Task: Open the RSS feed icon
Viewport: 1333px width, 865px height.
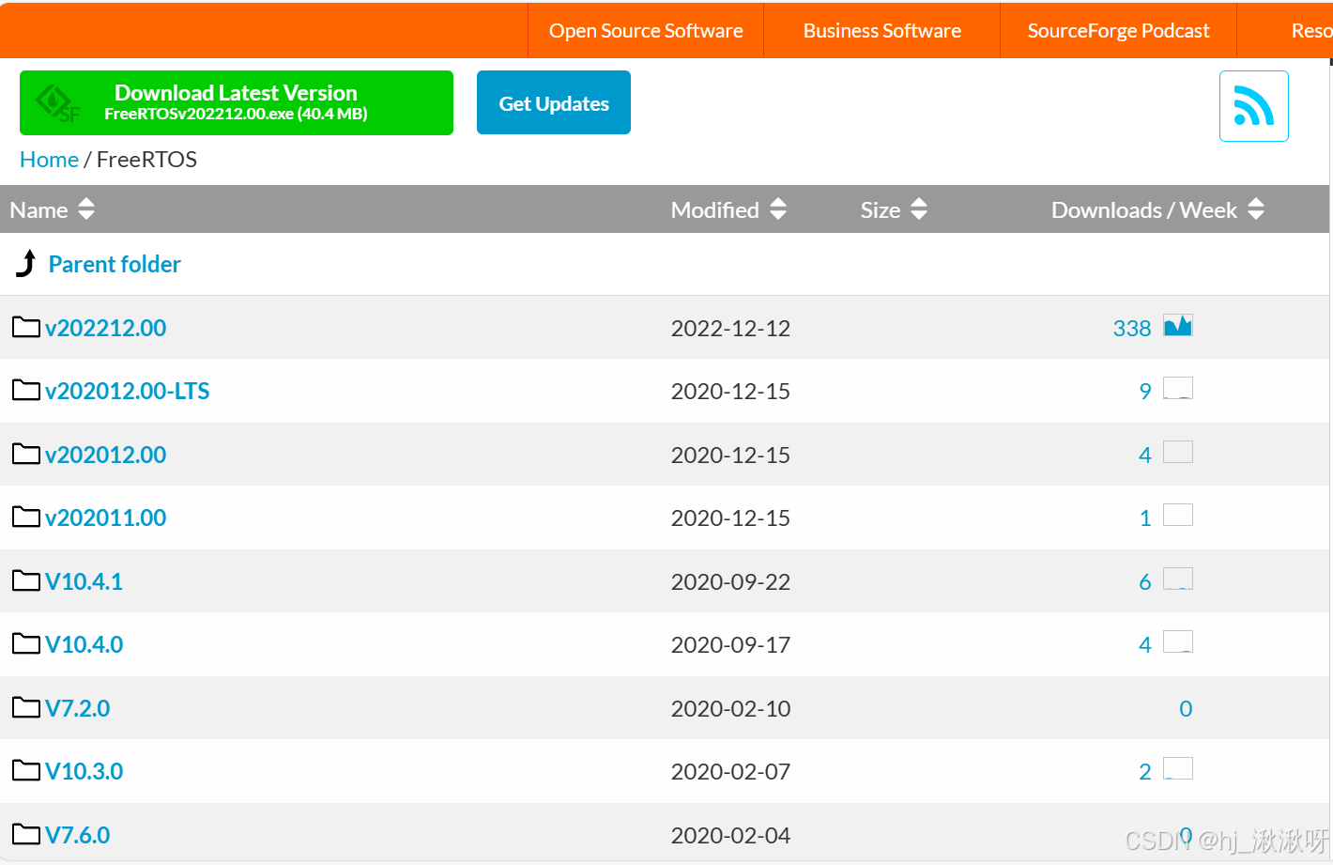Action: 1253,106
